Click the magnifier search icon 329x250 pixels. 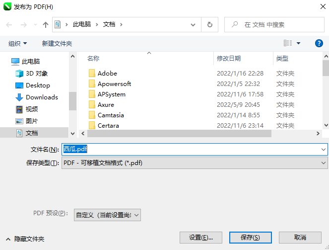tap(235, 24)
